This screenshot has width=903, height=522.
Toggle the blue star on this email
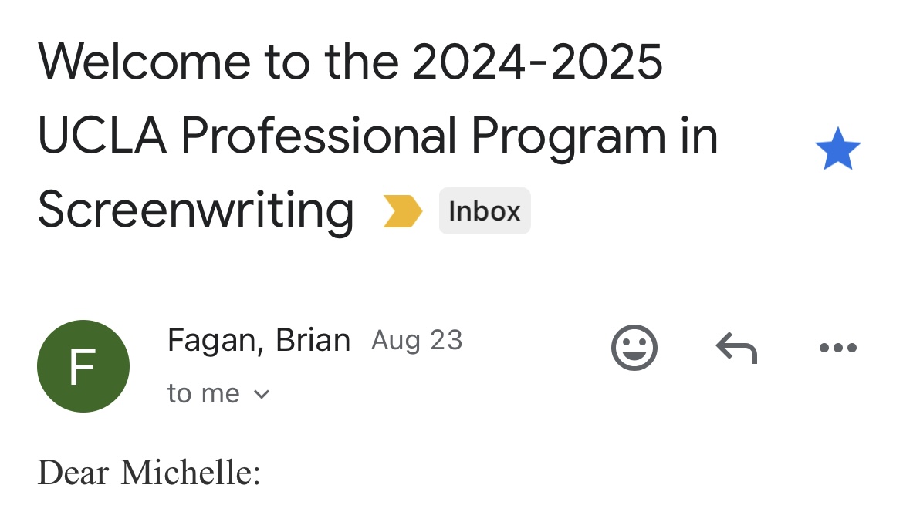pyautogui.click(x=837, y=150)
